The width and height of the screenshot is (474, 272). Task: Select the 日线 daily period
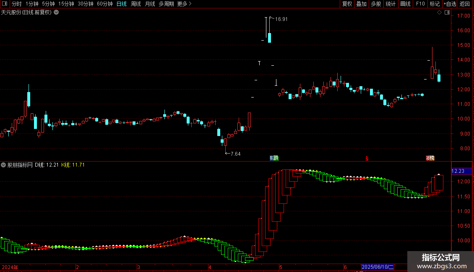(122, 4)
